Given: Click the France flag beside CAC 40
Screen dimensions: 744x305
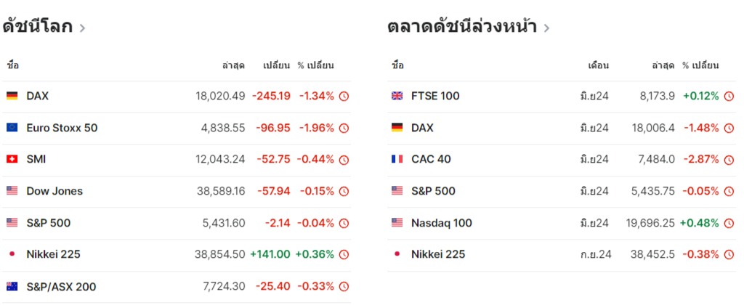Looking at the screenshot, I should click(x=397, y=159).
